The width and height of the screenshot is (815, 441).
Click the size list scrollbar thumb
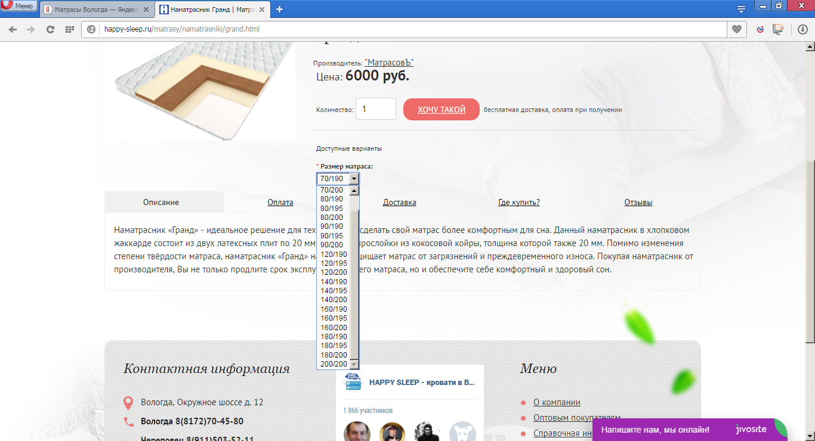point(354,284)
